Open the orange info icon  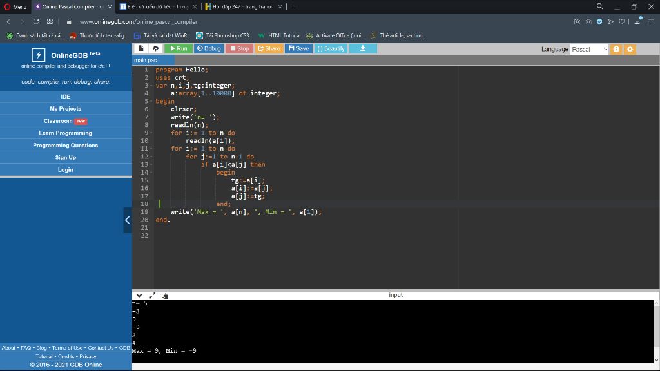pyautogui.click(x=616, y=49)
